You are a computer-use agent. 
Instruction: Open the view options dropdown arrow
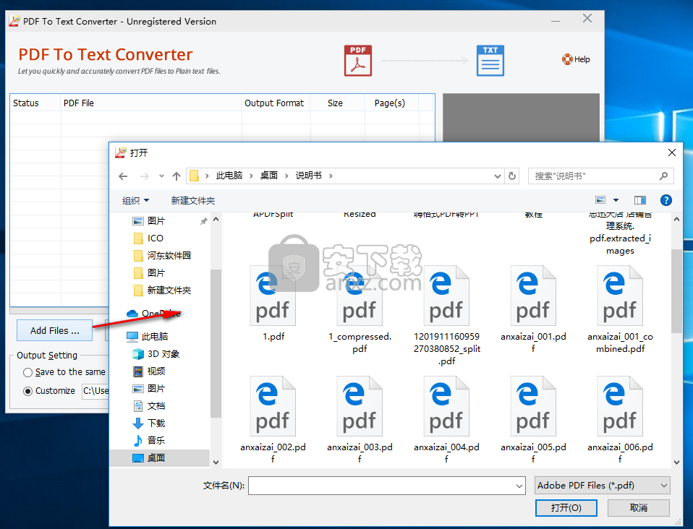(x=616, y=200)
